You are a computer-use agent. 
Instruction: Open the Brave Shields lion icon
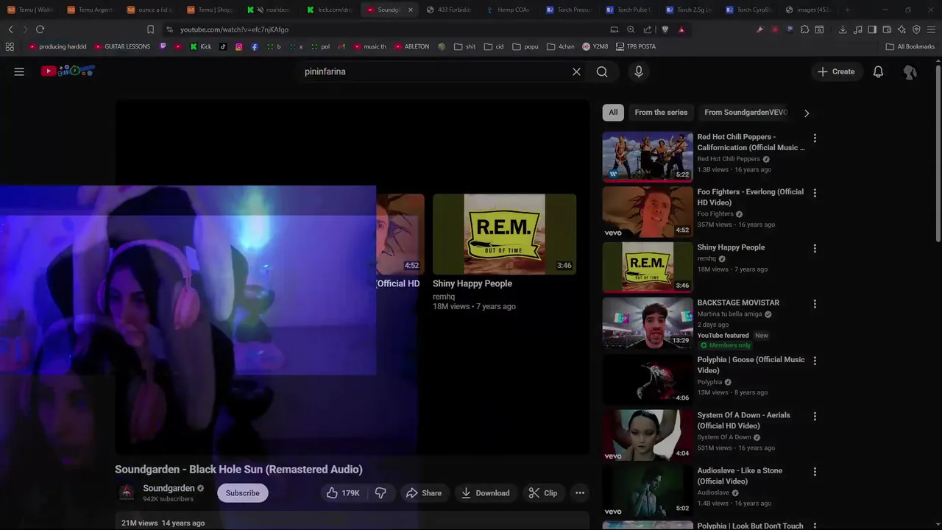[x=665, y=29]
